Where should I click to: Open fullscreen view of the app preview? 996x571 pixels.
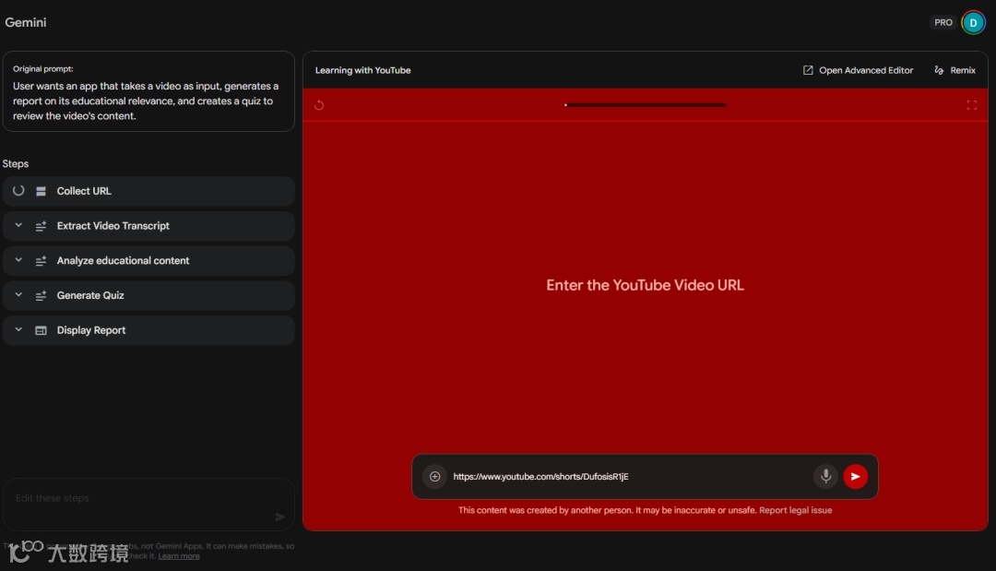[x=971, y=105]
